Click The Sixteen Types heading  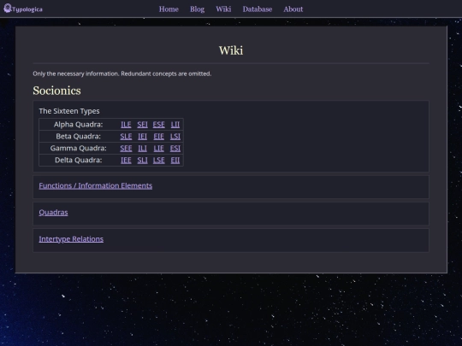69,111
